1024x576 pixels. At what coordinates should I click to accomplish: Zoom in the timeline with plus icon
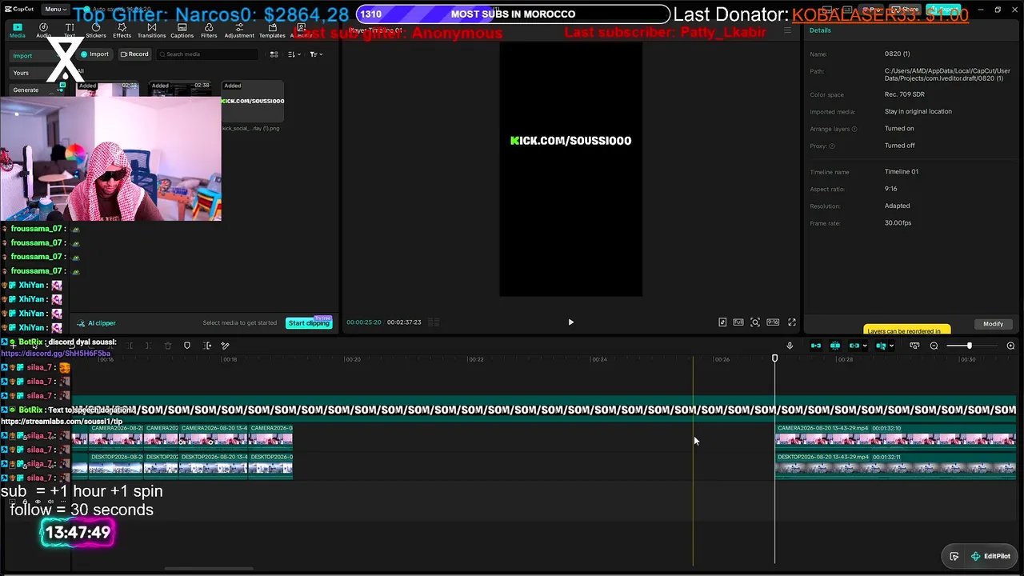tap(1010, 346)
